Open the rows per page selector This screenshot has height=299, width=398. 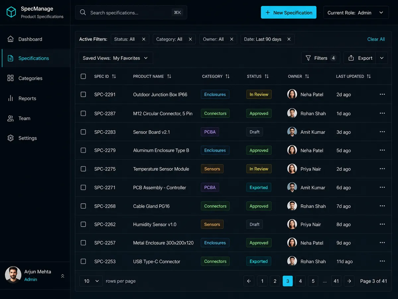pyautogui.click(x=91, y=281)
